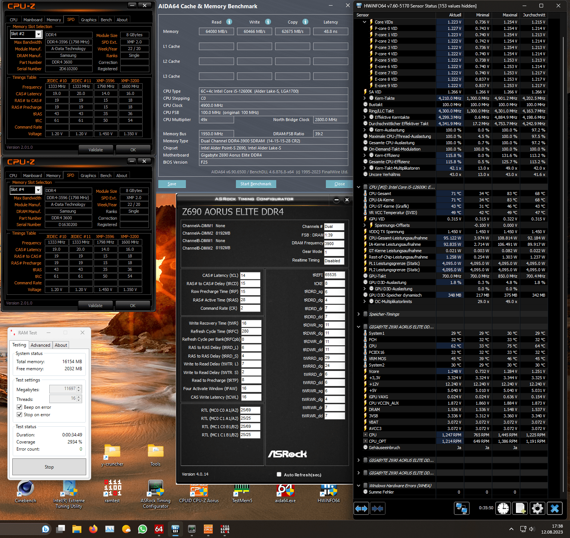Click Start Benchmark in AIDA64
This screenshot has height=538, width=570.
click(256, 184)
